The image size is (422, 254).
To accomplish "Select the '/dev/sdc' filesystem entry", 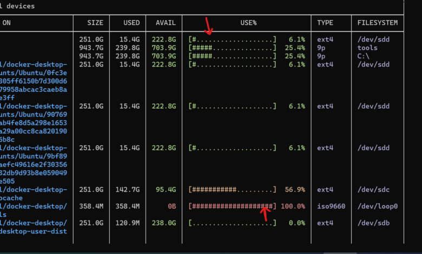I will click(373, 190).
